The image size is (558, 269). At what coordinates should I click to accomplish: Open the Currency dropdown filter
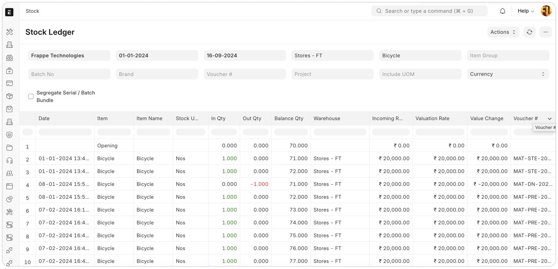[507, 74]
